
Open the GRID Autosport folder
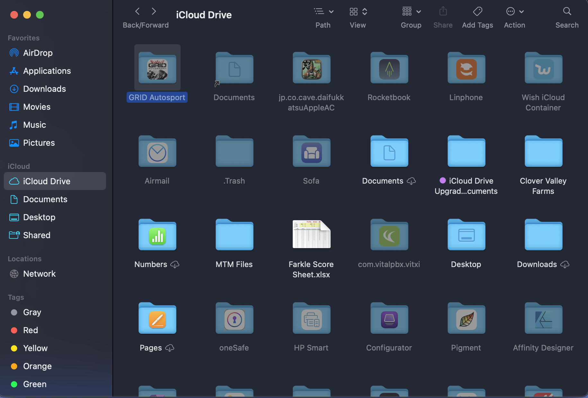pos(157,68)
